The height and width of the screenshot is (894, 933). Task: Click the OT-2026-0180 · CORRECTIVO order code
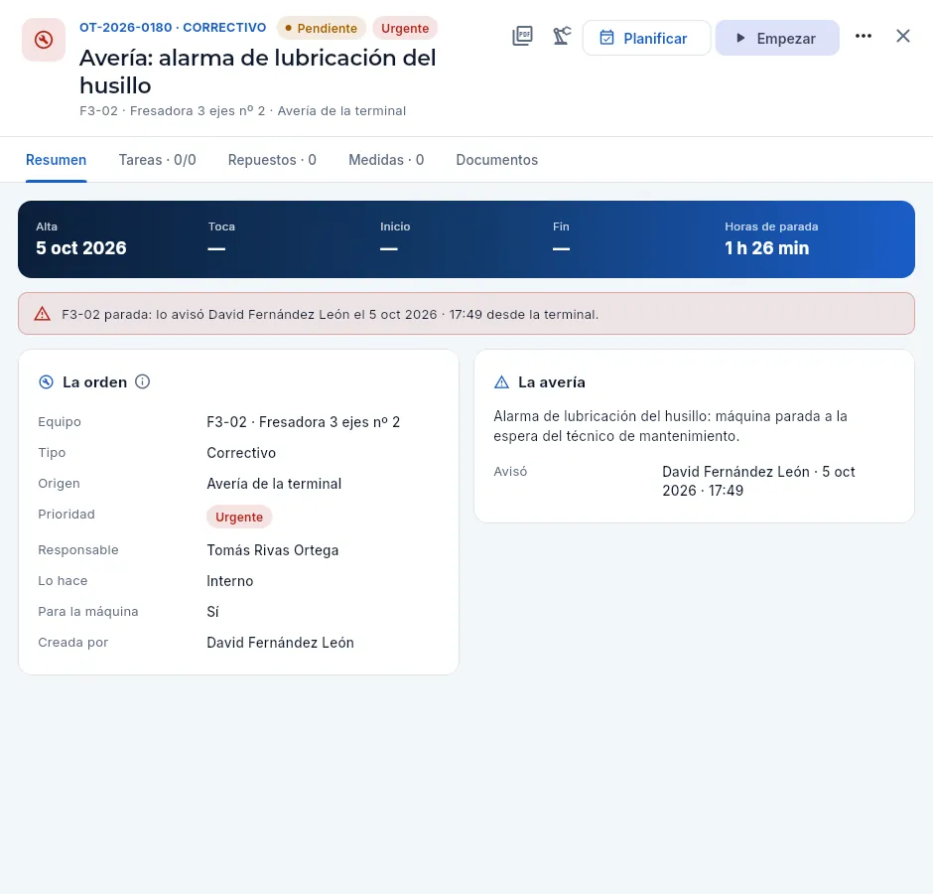(173, 28)
